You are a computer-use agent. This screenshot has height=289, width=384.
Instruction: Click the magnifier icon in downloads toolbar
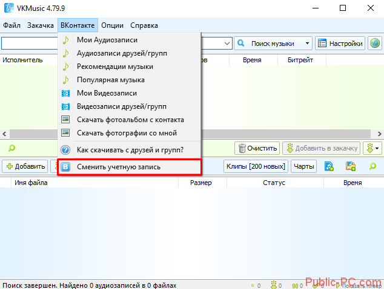372,166
